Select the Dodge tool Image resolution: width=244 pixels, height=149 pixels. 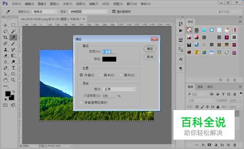pyautogui.click(x=13, y=62)
